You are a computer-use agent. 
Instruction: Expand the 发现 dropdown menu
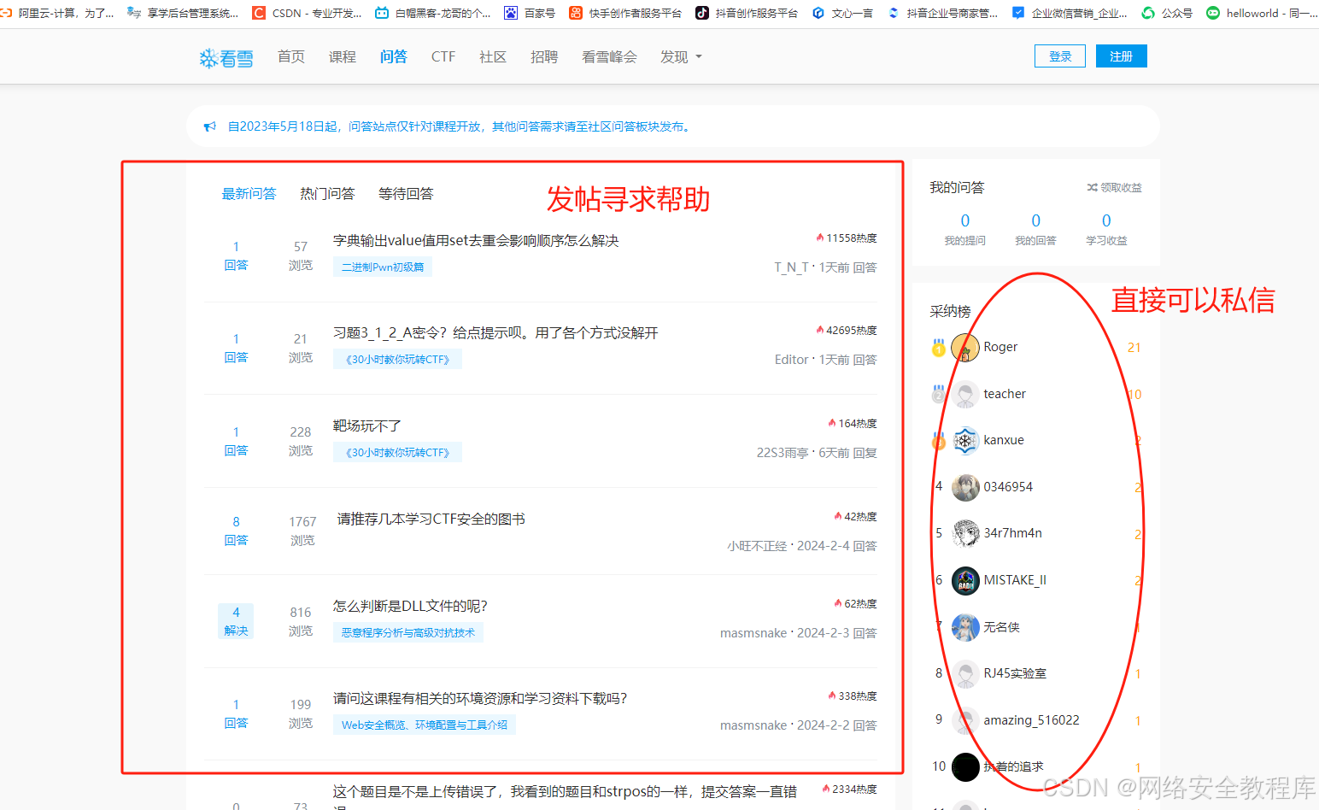(681, 57)
